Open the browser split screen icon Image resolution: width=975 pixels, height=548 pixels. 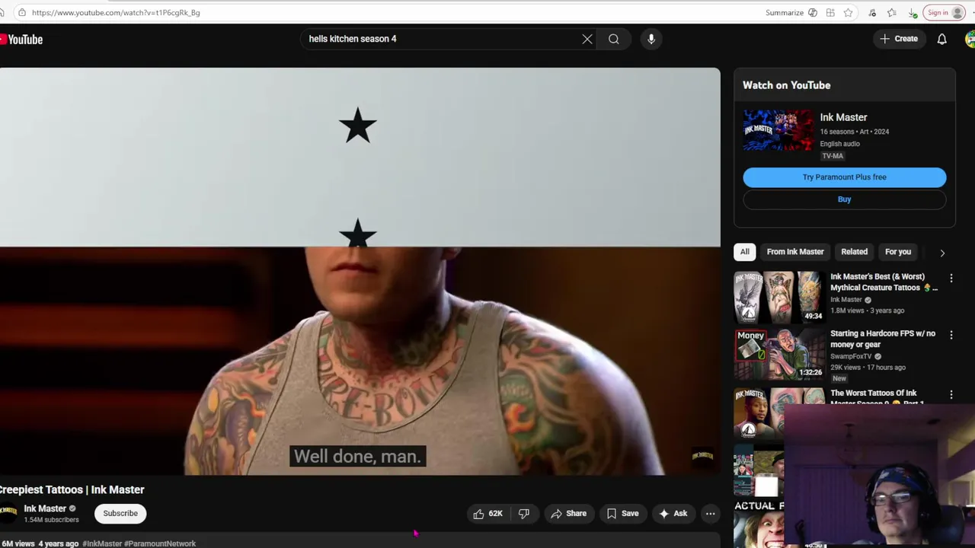point(830,12)
